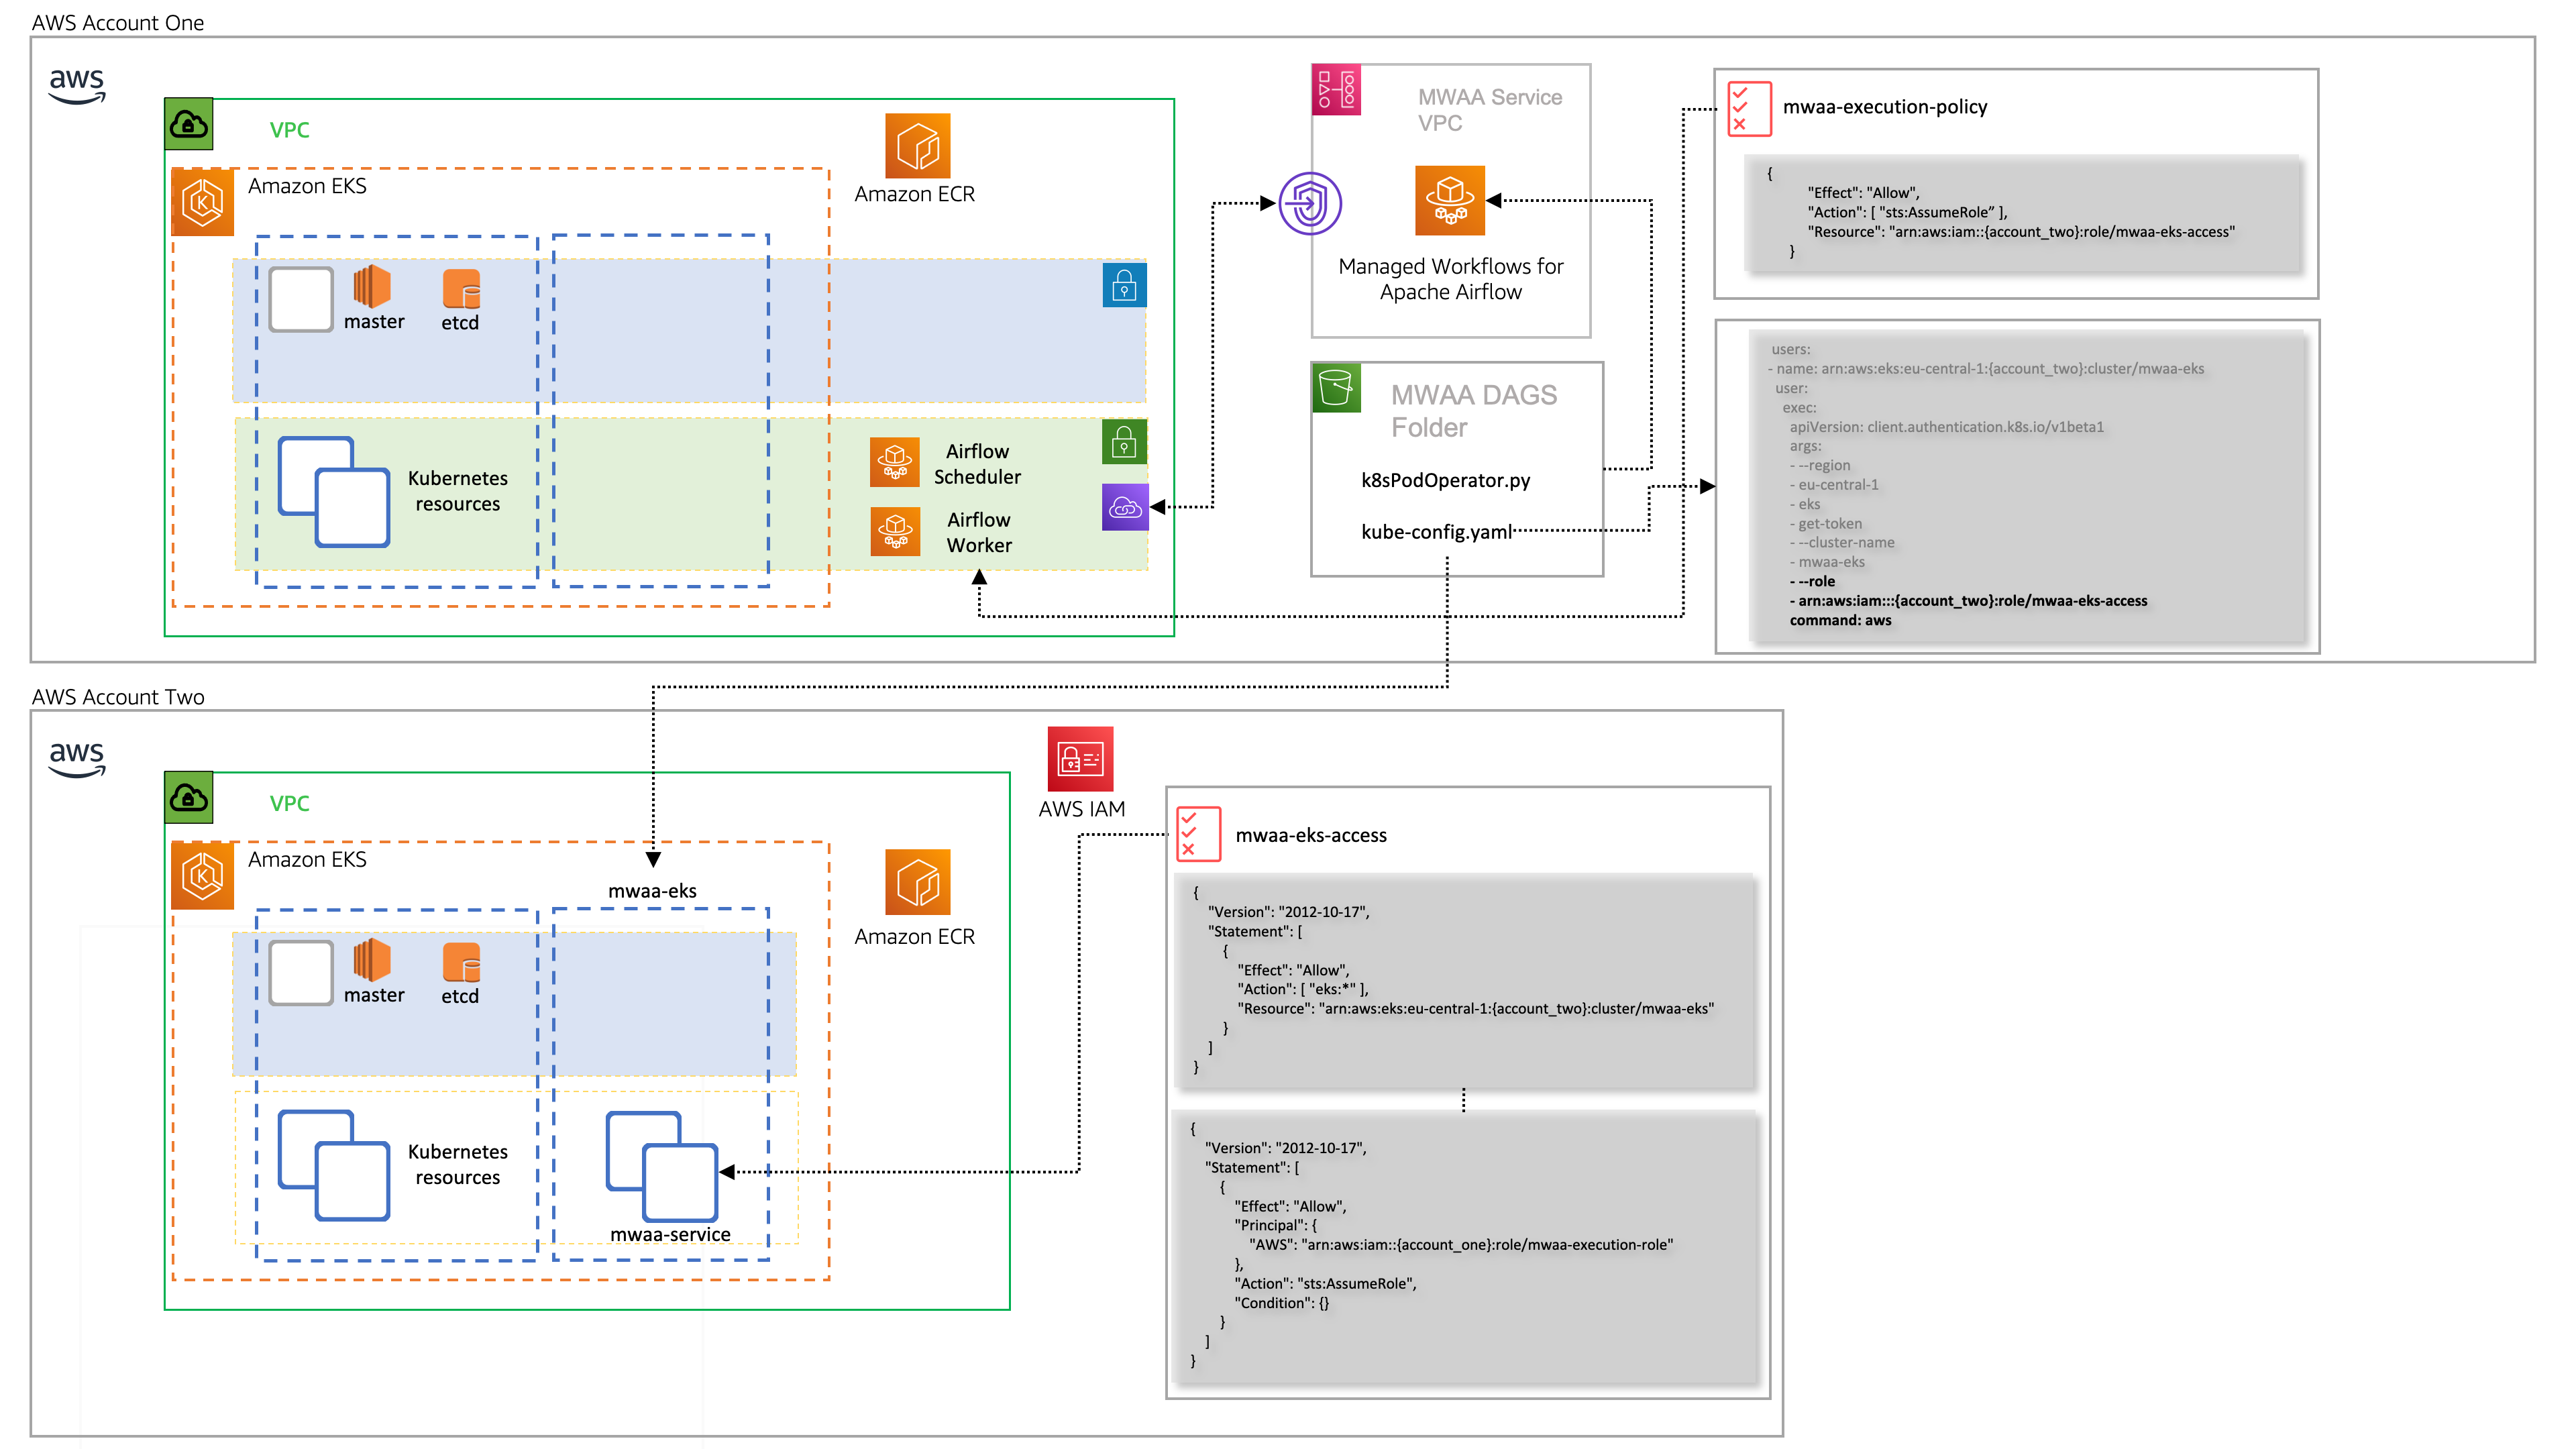
Task: Click the etcd icon in Account Two
Action: tap(461, 963)
